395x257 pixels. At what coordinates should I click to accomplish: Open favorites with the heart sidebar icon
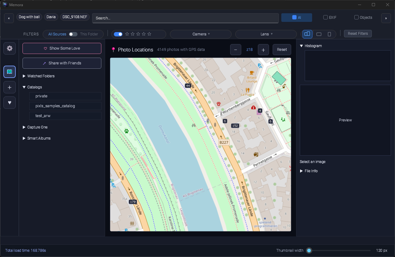tap(10, 103)
